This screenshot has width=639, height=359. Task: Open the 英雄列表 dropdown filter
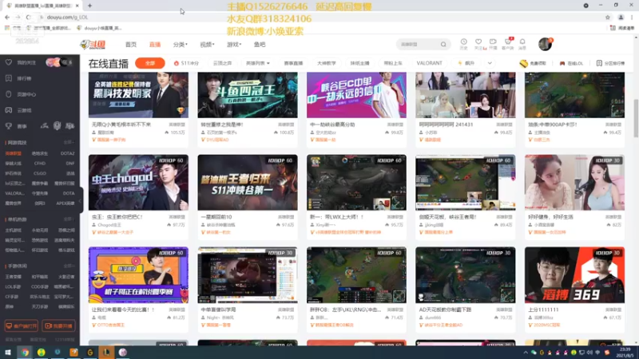pyautogui.click(x=257, y=63)
